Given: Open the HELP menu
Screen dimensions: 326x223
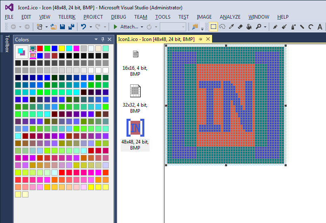Looking at the screenshot, I should tap(283, 17).
